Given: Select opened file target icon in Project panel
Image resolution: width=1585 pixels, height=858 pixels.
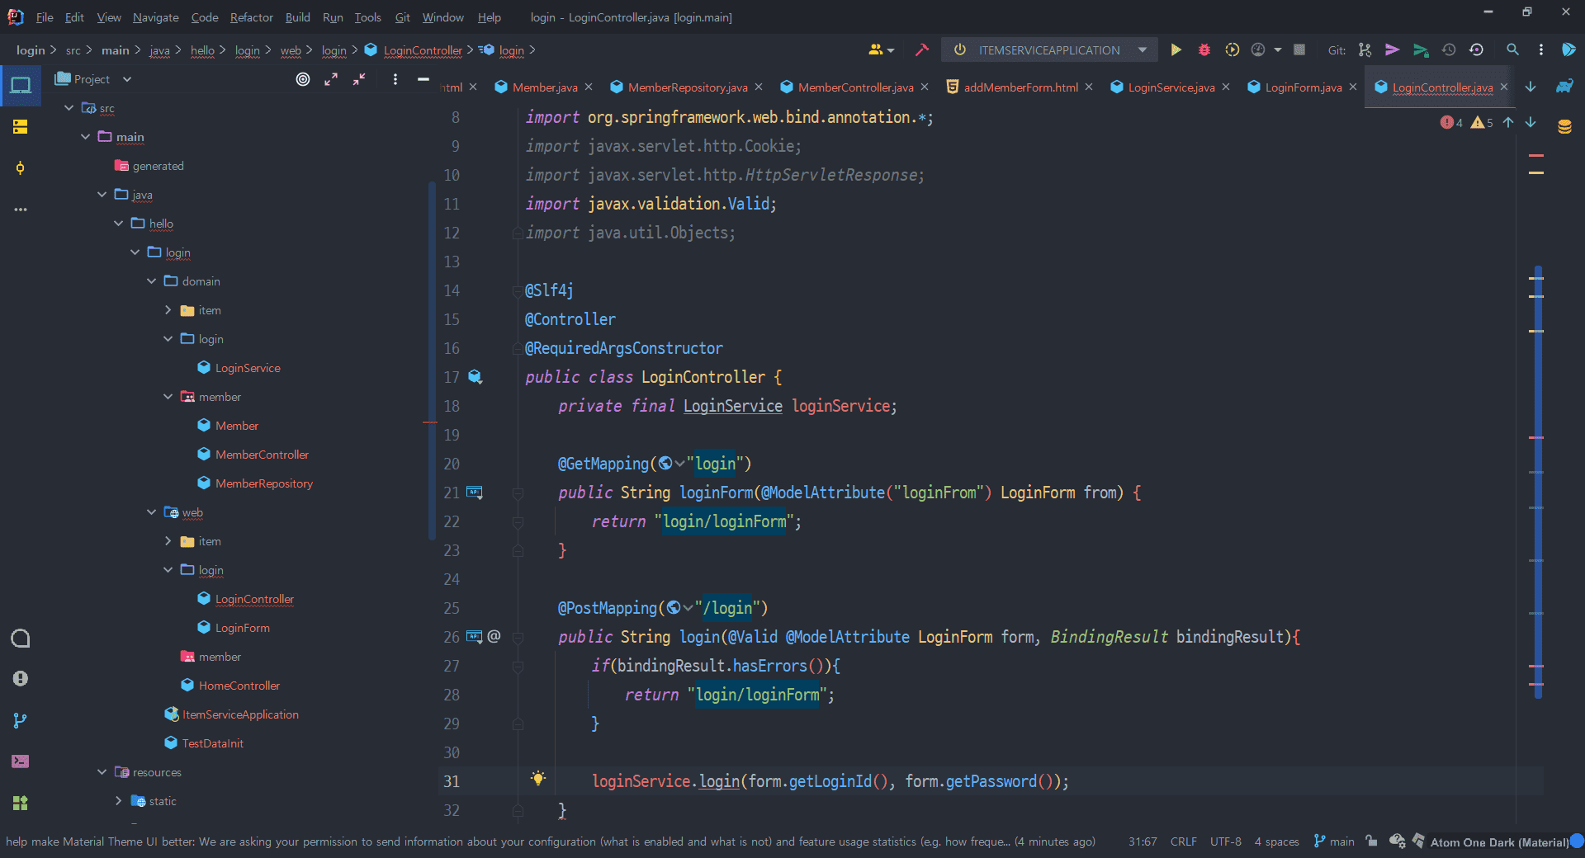Looking at the screenshot, I should point(303,79).
